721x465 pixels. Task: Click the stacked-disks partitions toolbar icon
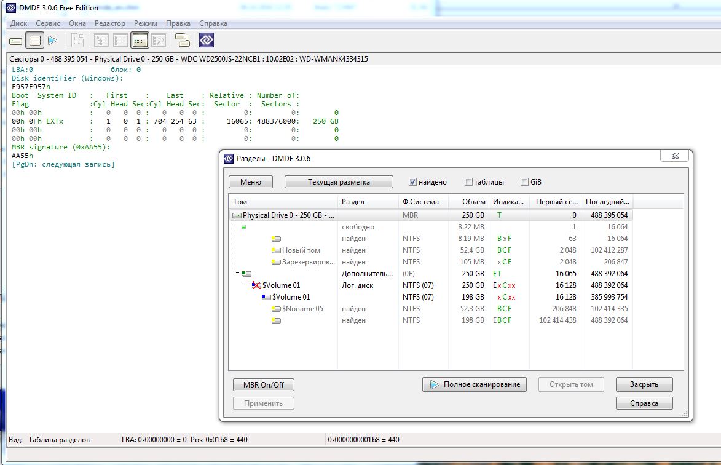click(35, 41)
